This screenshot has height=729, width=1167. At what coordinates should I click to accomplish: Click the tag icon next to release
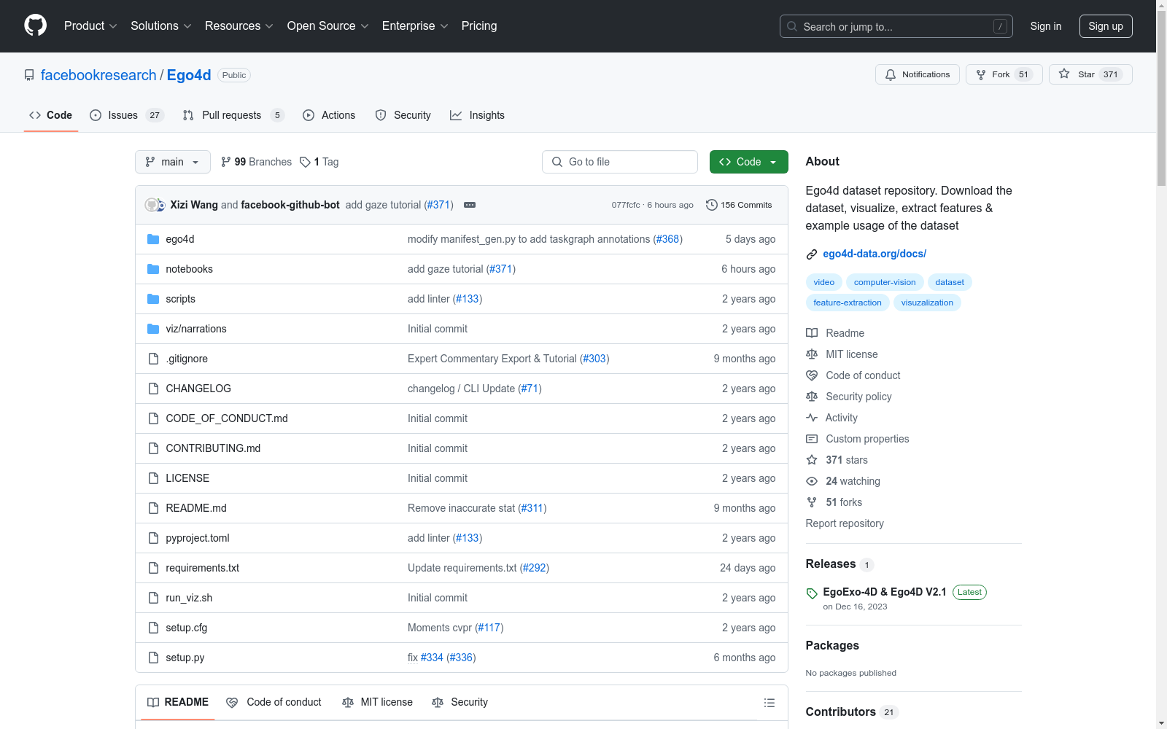(x=812, y=593)
